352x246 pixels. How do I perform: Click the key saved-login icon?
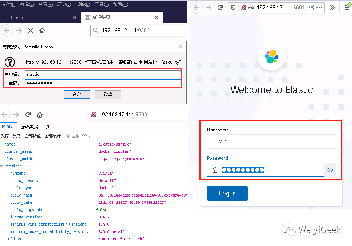click(x=251, y=8)
